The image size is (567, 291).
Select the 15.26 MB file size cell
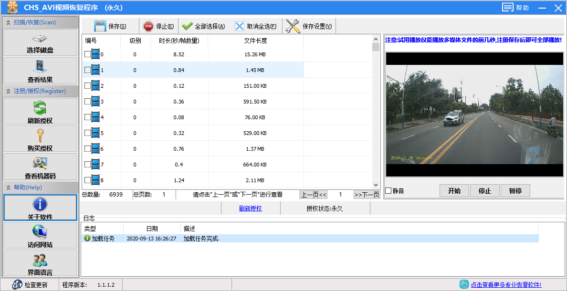pyautogui.click(x=255, y=54)
